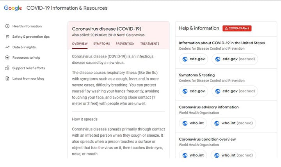
Task: Click the Data & insights trend icon
Action: [x=7, y=47]
